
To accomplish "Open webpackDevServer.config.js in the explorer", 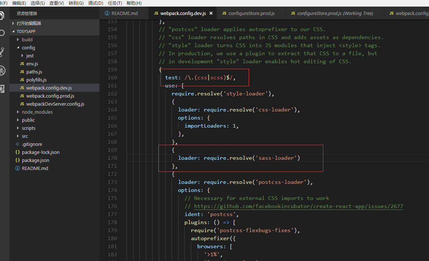I will pyautogui.click(x=54, y=104).
